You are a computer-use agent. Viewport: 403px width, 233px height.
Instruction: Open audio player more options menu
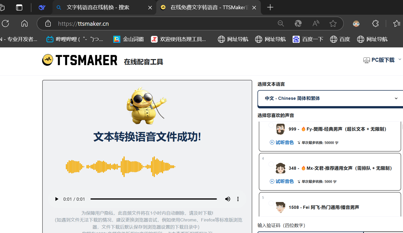tap(238, 199)
